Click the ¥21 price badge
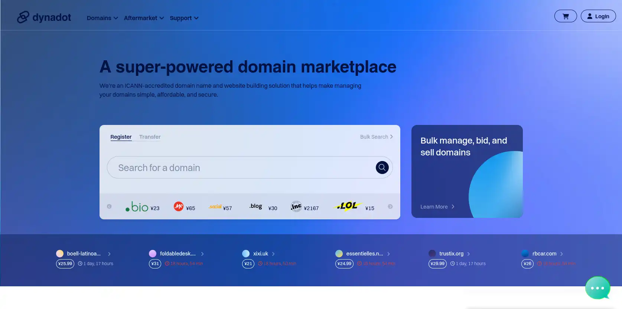This screenshot has width=622, height=309. coord(248,264)
